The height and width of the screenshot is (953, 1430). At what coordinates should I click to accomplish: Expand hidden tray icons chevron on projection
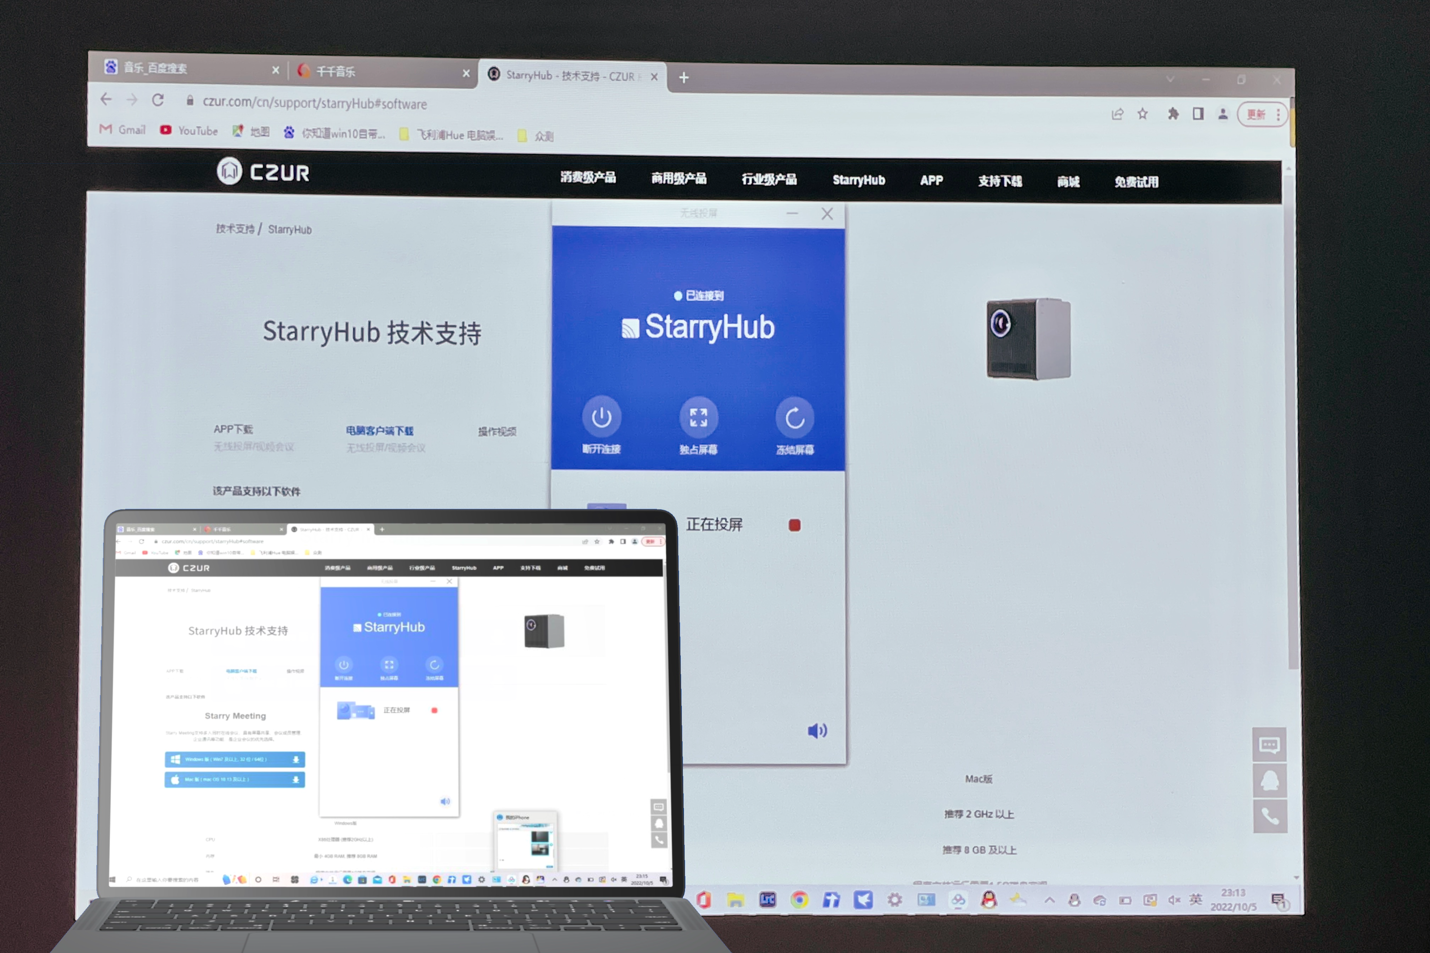1050,900
